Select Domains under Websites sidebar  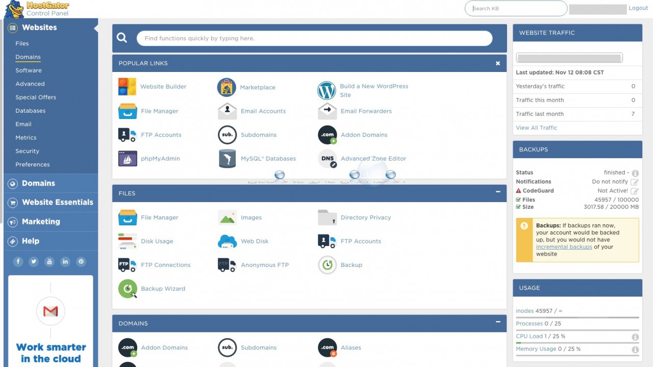coord(28,57)
